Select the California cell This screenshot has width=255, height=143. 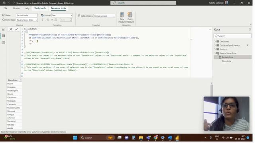14,104
